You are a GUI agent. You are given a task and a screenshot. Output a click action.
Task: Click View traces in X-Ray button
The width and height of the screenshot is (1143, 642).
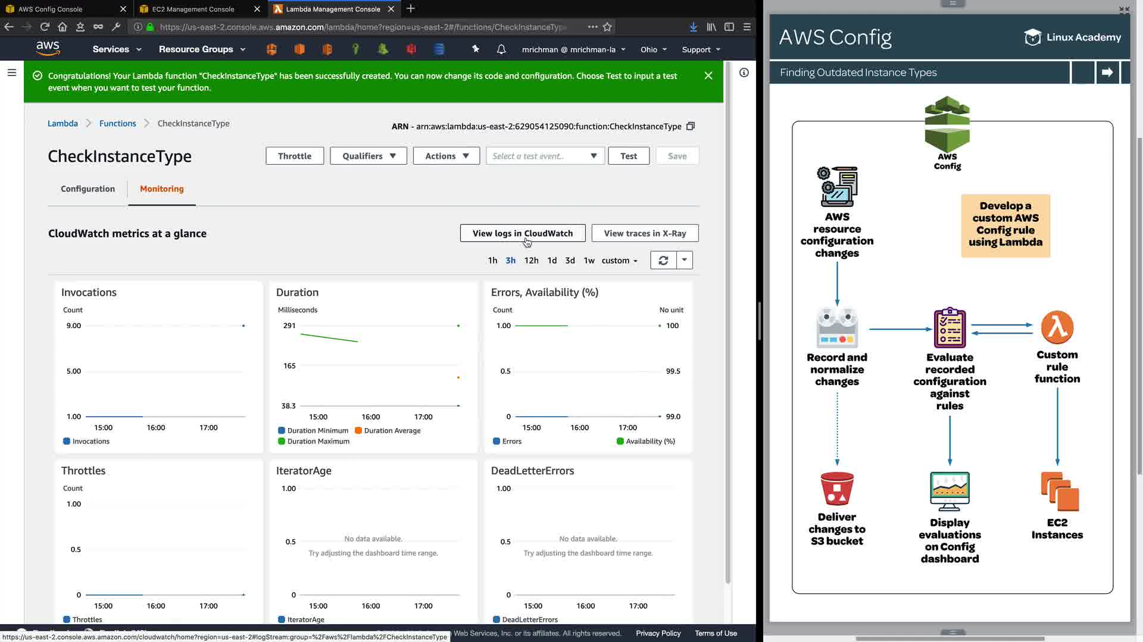[x=645, y=233]
